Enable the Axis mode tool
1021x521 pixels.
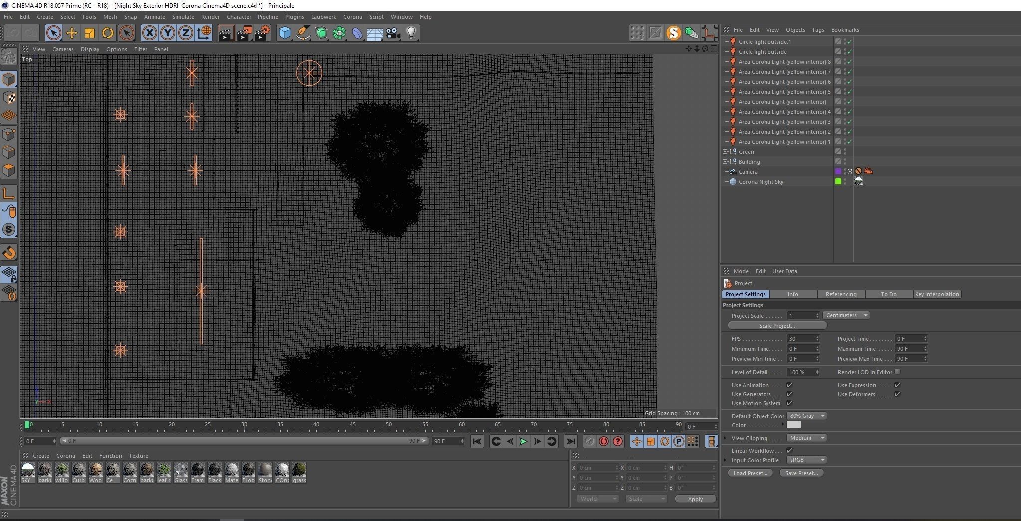point(9,193)
